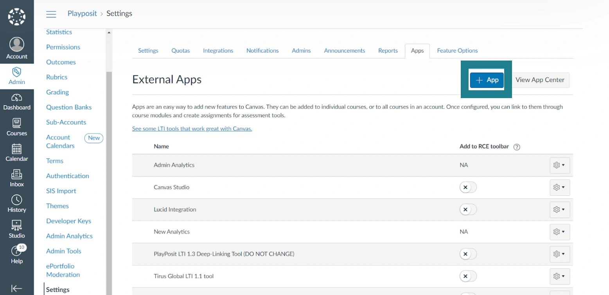Switch to the Settings tab

pos(148,51)
